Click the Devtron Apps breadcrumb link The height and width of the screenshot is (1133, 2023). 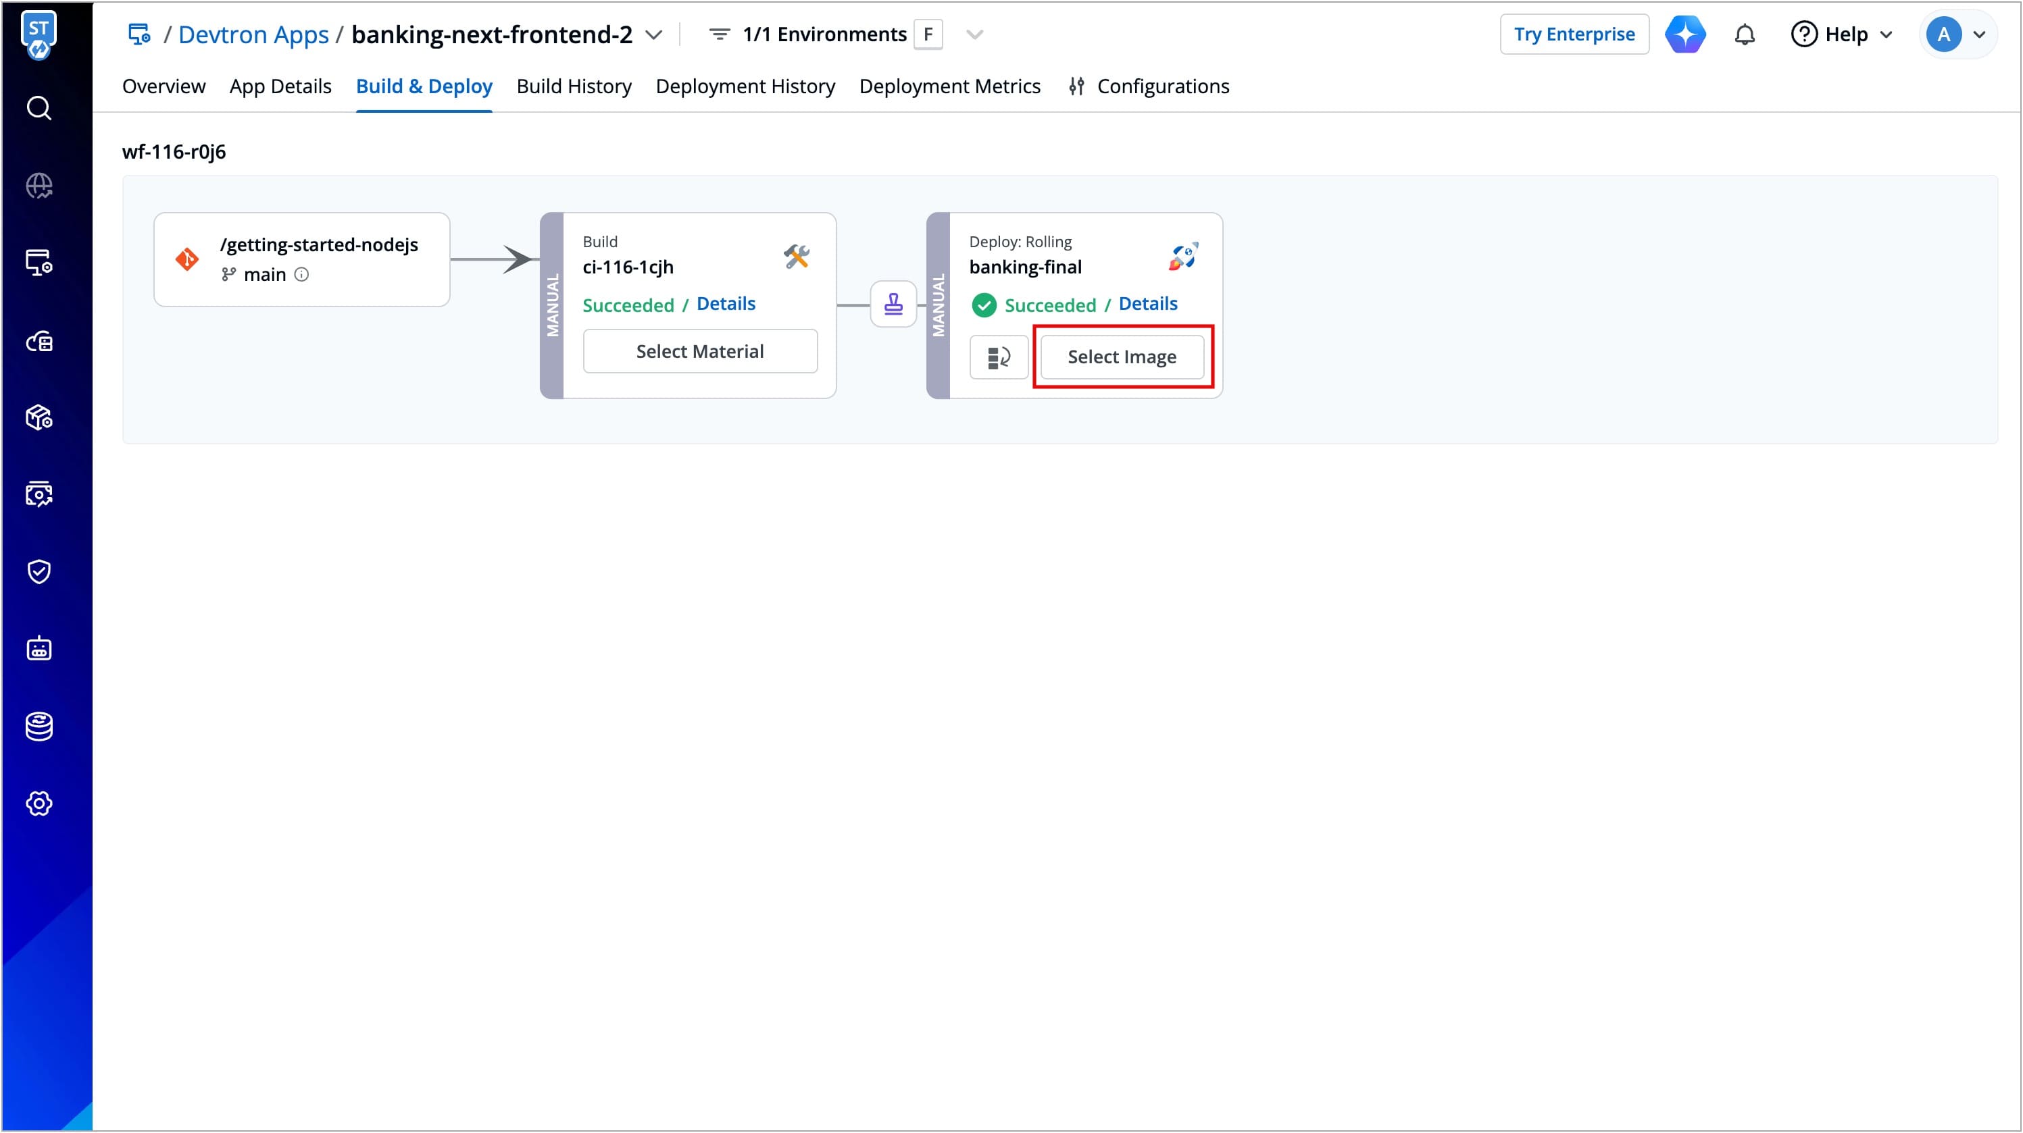click(253, 34)
